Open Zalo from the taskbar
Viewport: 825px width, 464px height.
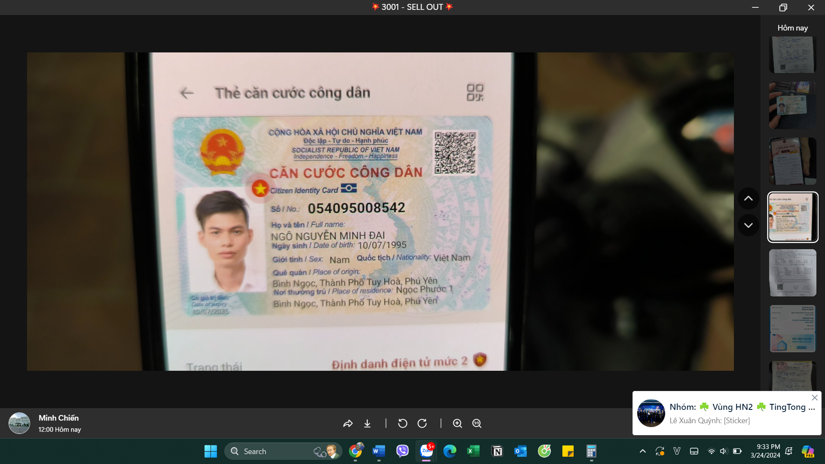coord(426,451)
